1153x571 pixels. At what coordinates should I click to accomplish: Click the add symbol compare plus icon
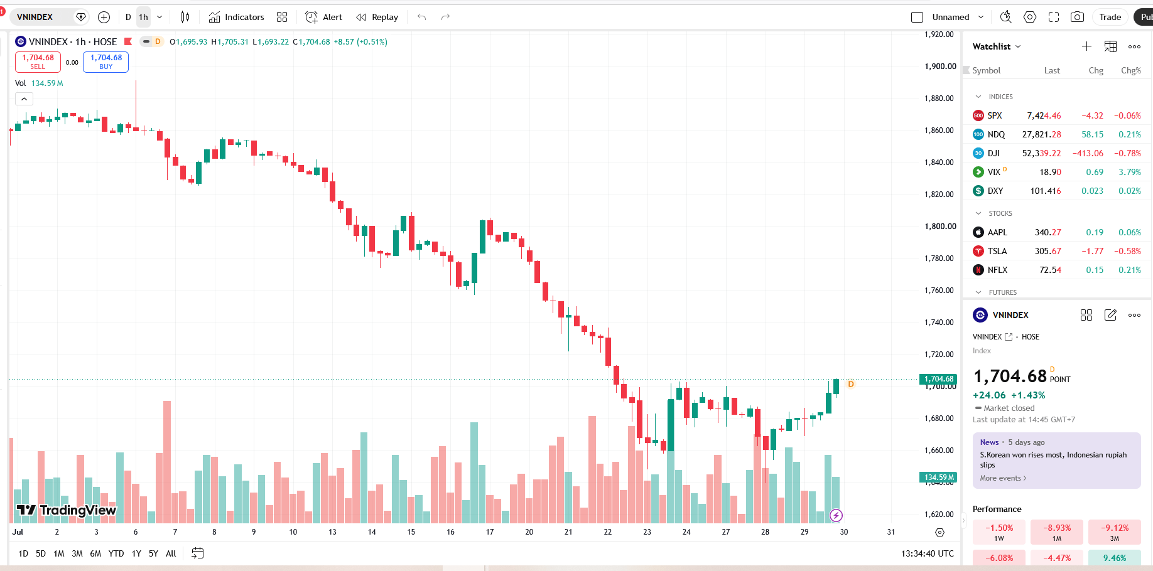[x=104, y=17]
